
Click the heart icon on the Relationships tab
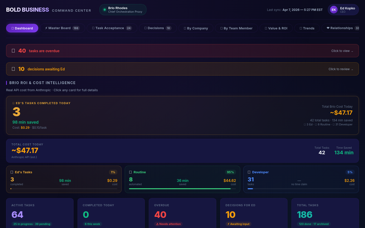click(328, 28)
